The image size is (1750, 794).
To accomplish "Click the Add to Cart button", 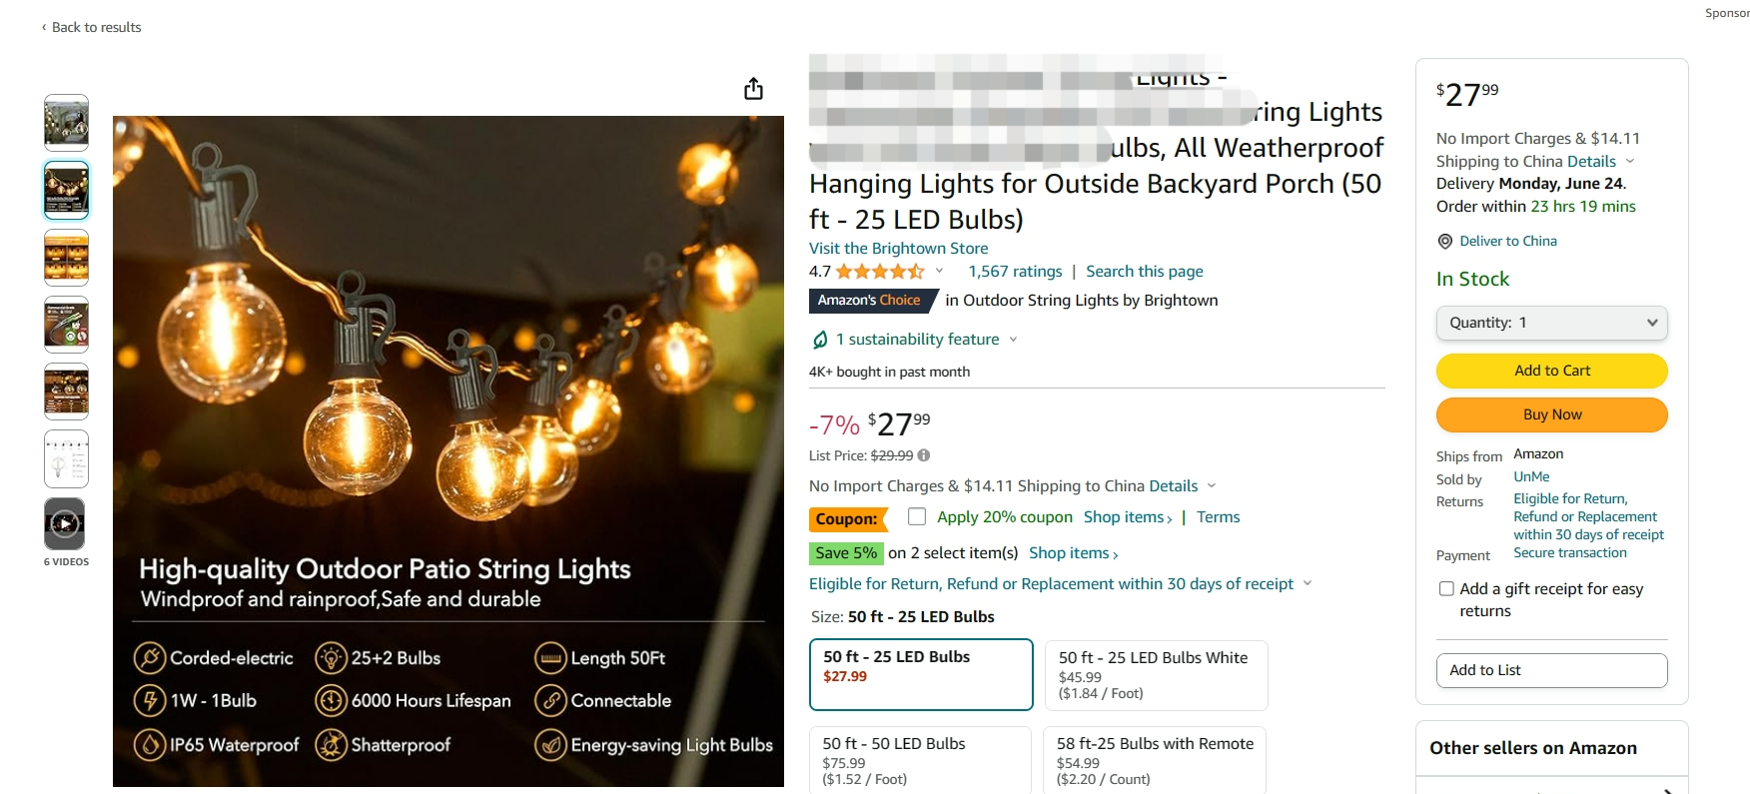I will pyautogui.click(x=1551, y=371).
